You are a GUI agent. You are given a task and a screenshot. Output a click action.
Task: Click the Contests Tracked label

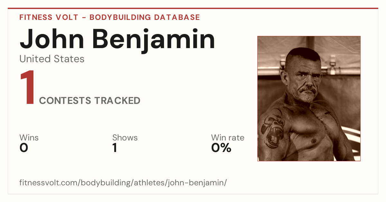90,101
